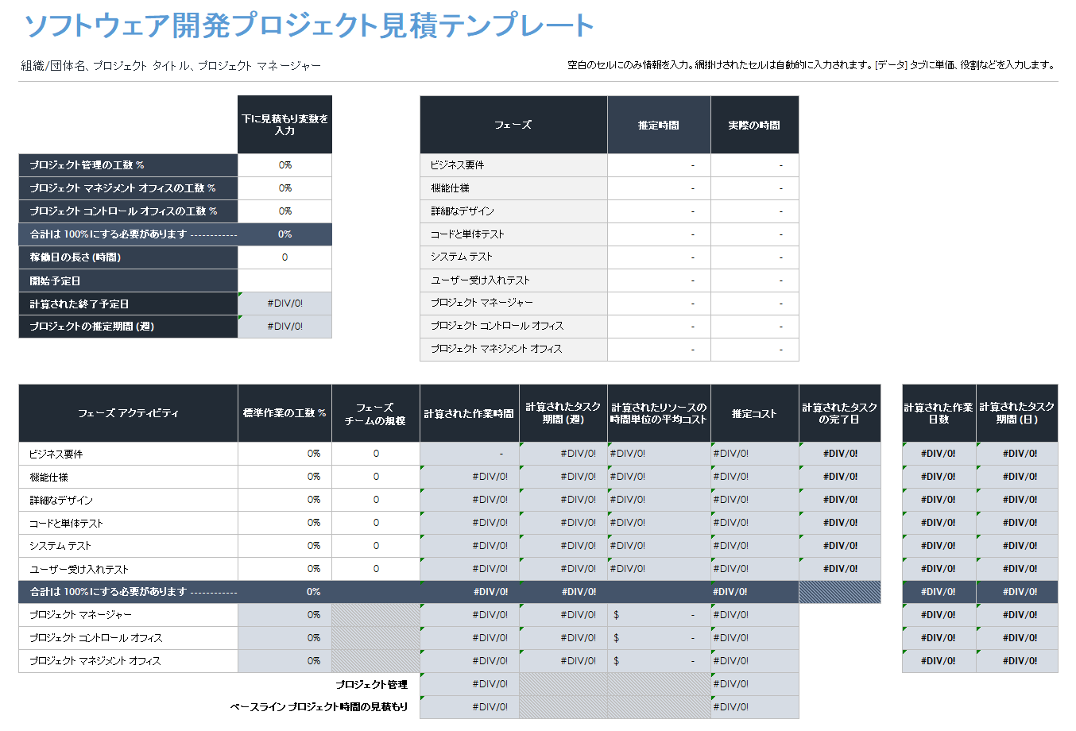Image resolution: width=1076 pixels, height=731 pixels.
Task: Select システム テスト in the phase summary table
Action: (x=513, y=257)
